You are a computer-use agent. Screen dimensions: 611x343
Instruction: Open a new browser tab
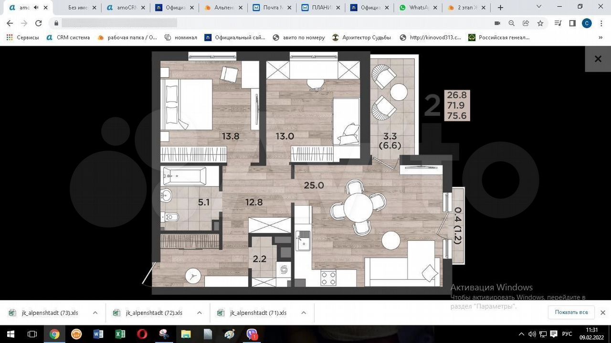coord(500,8)
